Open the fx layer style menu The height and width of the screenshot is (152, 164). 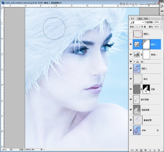coord(137,150)
